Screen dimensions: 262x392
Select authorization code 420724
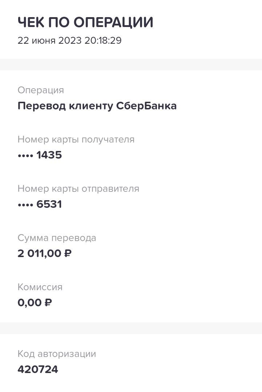(x=38, y=369)
